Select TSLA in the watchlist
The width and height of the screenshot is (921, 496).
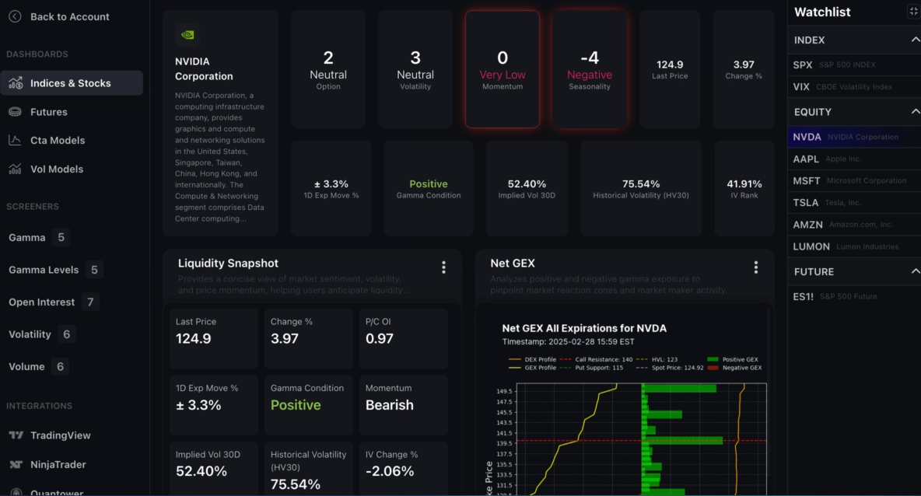pyautogui.click(x=854, y=202)
